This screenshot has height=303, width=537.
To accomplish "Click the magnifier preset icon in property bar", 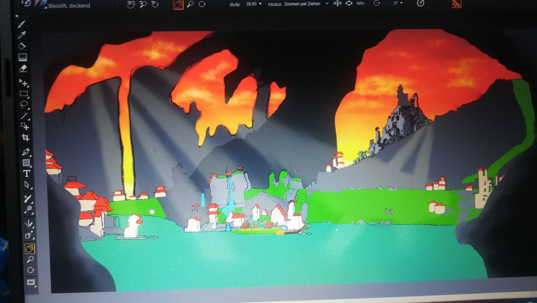I will tap(143, 4).
